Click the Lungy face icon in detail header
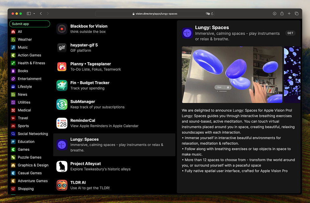This screenshot has height=203, width=310. pyautogui.click(x=187, y=33)
